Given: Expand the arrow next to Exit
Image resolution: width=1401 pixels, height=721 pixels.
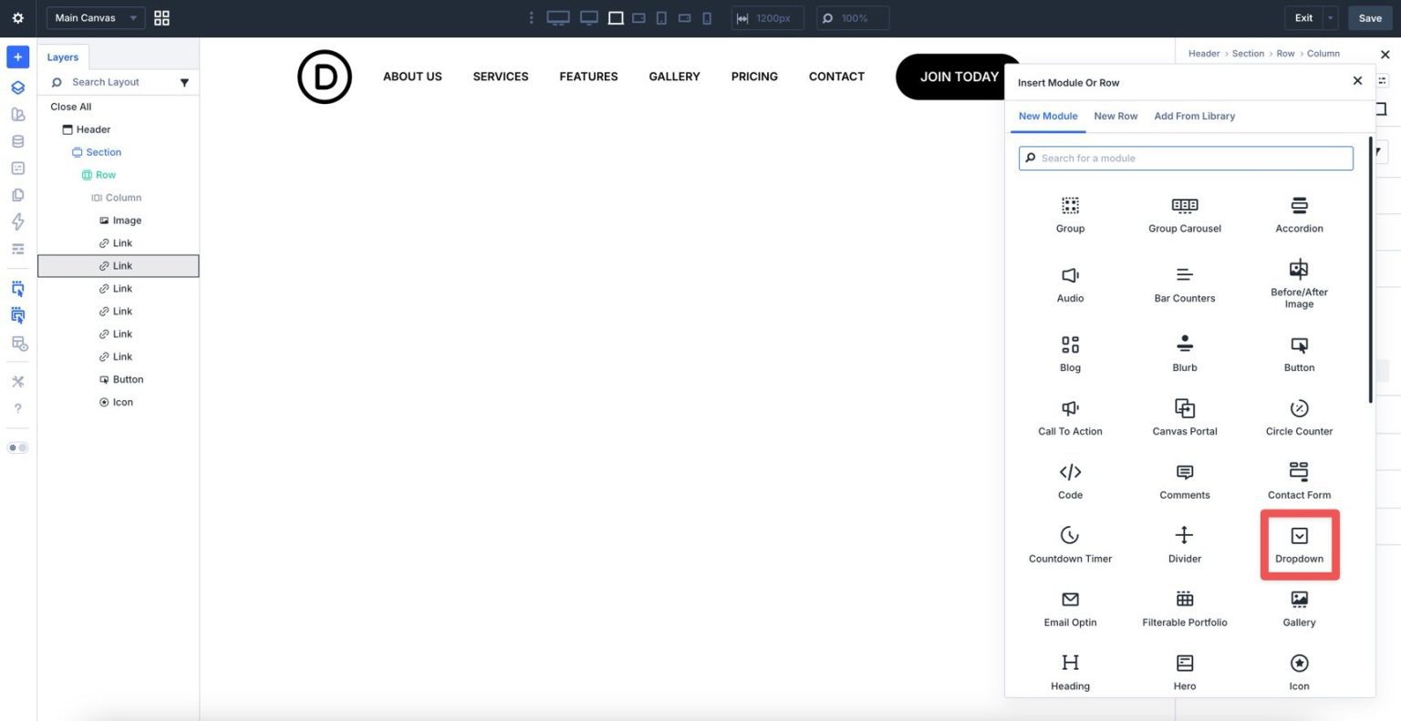Looking at the screenshot, I should (x=1330, y=18).
